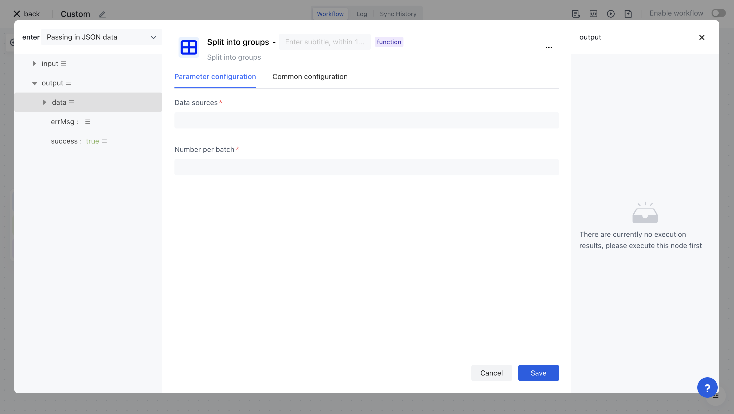The width and height of the screenshot is (734, 414).
Task: Switch to Common configuration tab
Action: coord(310,76)
